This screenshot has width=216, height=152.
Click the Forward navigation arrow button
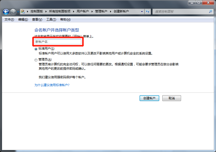click(x=13, y=12)
